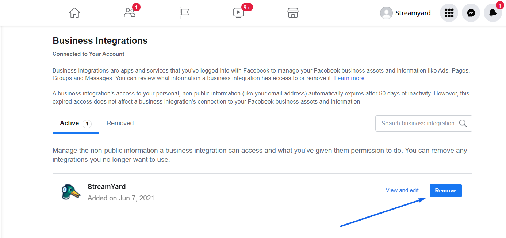Click the search magnifier icon

(x=463, y=123)
